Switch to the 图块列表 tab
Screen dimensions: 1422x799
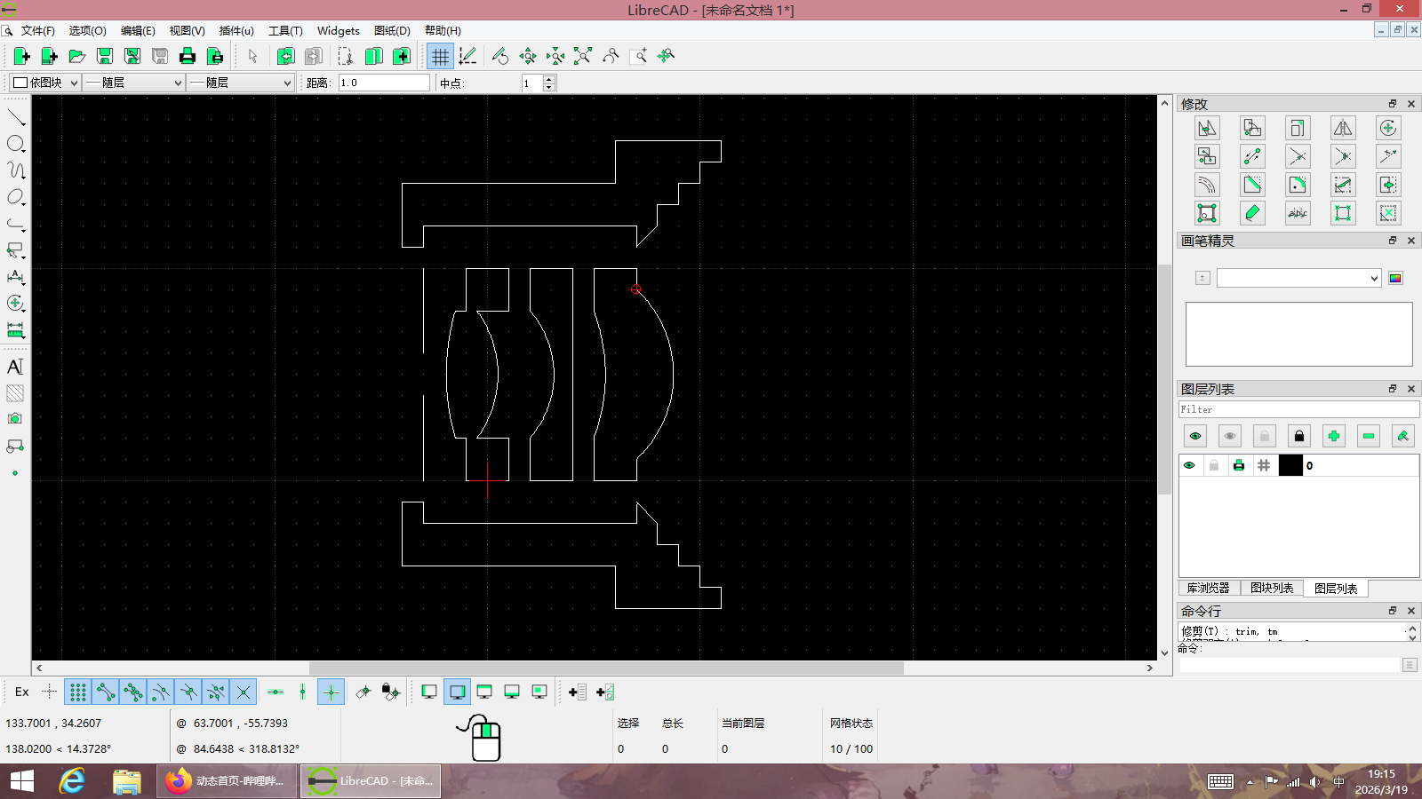click(1271, 588)
